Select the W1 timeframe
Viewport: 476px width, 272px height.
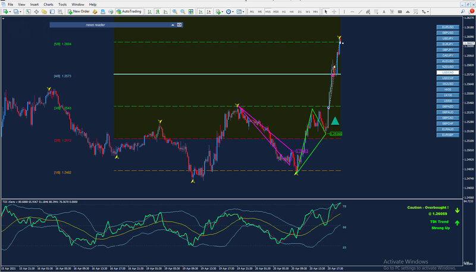(308, 11)
